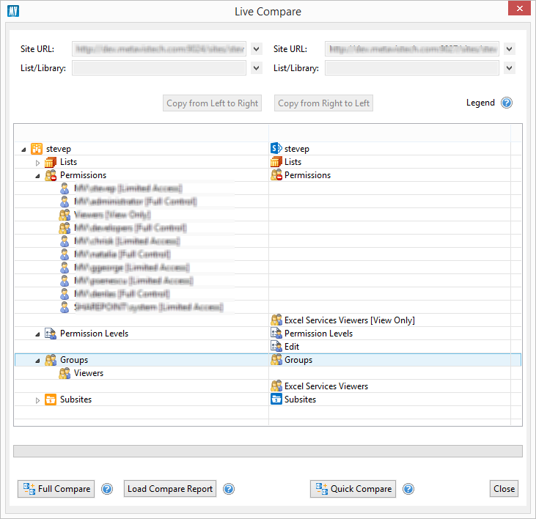Click the MV application logo in title bar
Screen dimensions: 536x519
[13, 11]
